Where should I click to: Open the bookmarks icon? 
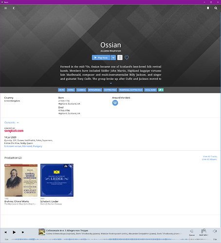coord(208,8)
